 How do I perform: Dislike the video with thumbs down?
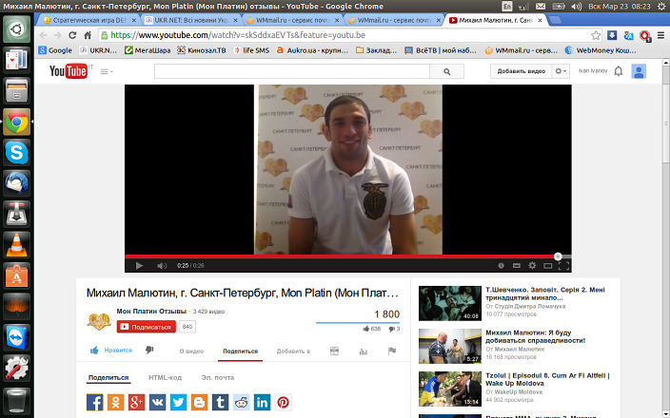149,351
